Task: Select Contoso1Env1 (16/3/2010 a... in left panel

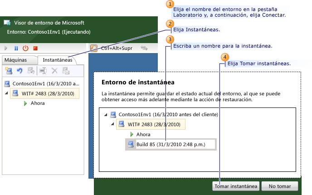Action: [46, 83]
